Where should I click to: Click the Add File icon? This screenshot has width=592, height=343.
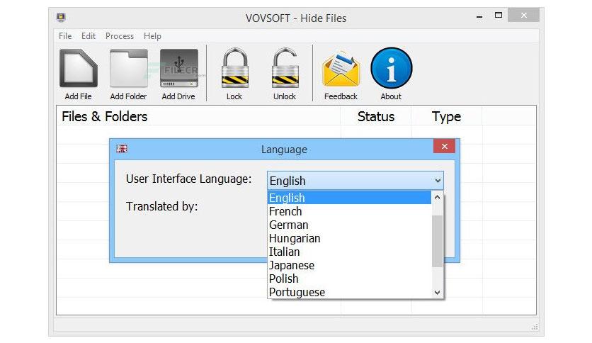tap(78, 68)
